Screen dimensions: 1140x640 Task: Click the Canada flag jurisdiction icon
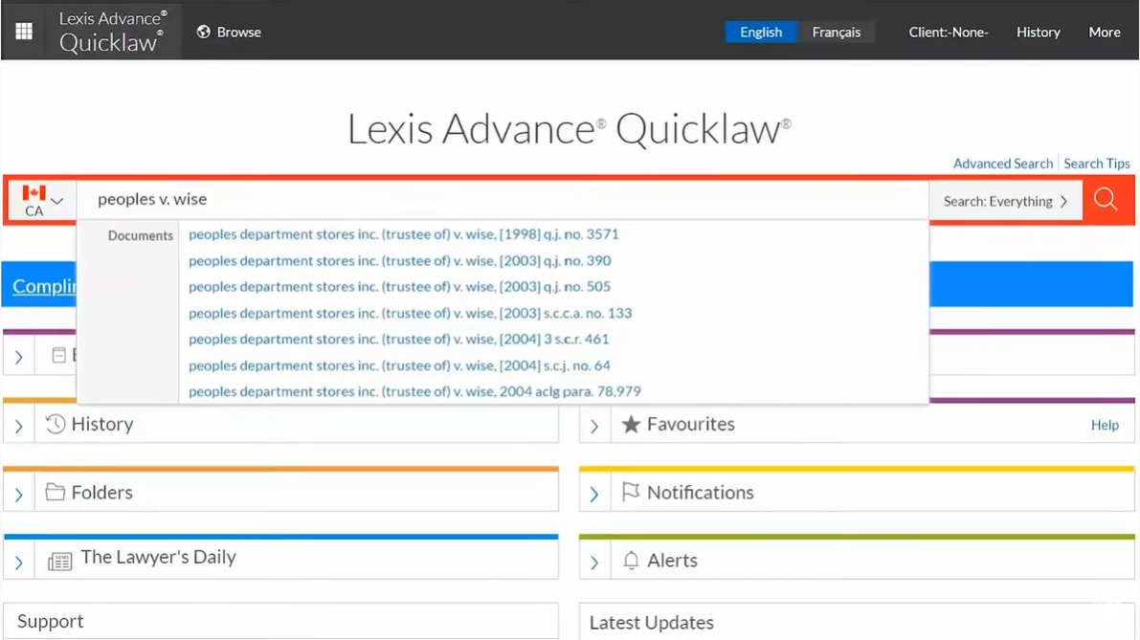tap(34, 192)
